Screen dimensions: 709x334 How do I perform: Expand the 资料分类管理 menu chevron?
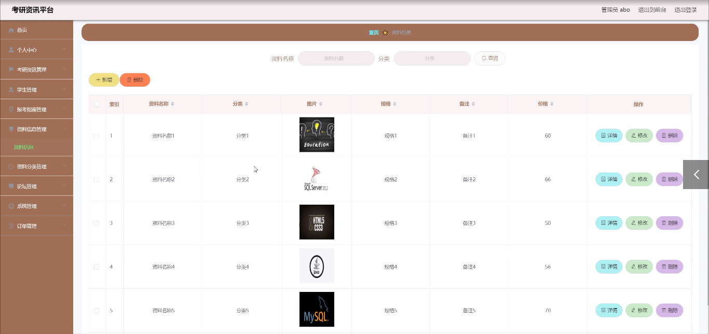click(x=64, y=167)
